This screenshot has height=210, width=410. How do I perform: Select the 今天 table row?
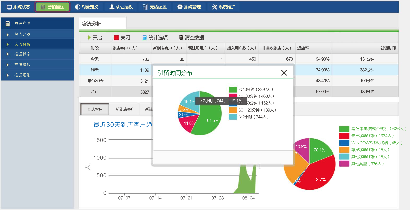[239, 59]
